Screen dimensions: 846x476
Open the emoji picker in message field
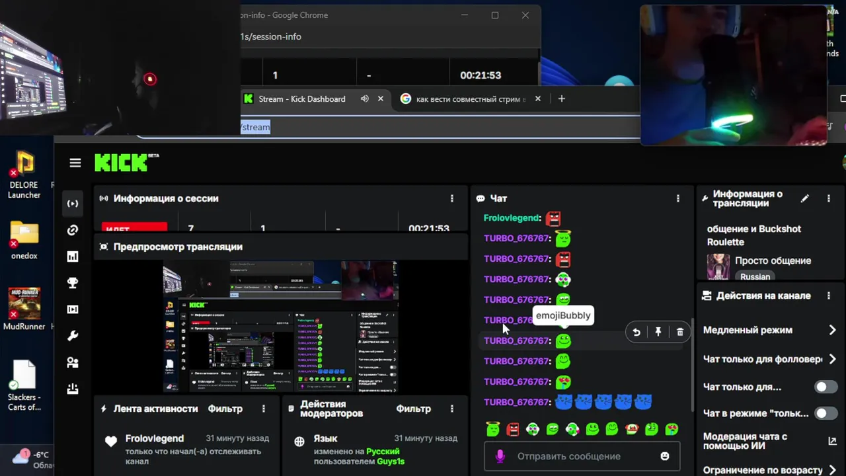pos(665,456)
